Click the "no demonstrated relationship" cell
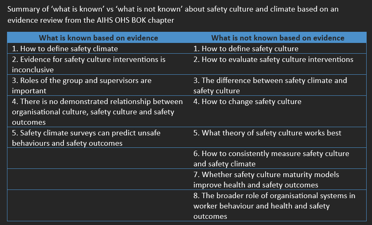 click(97, 112)
